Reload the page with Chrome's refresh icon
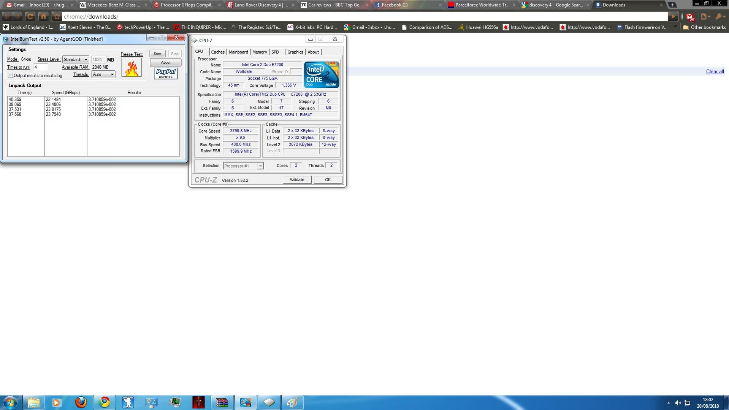 (30, 16)
